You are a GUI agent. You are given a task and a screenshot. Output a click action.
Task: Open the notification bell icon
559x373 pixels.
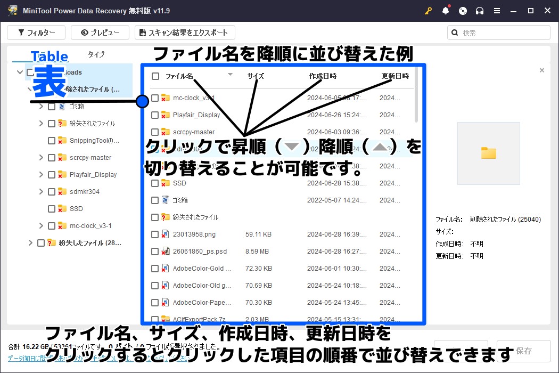(x=446, y=10)
